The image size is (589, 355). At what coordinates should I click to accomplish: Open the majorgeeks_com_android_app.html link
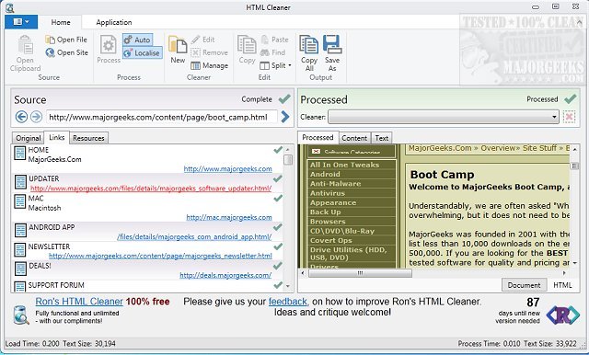click(194, 236)
